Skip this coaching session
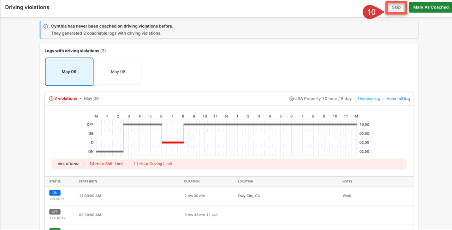The image size is (452, 230). tap(396, 7)
